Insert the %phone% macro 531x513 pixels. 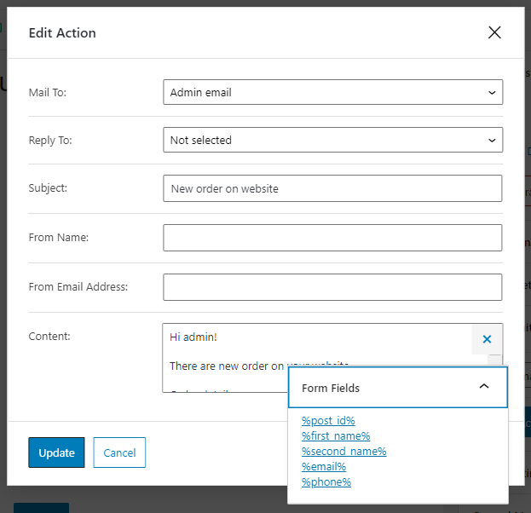[x=326, y=481]
